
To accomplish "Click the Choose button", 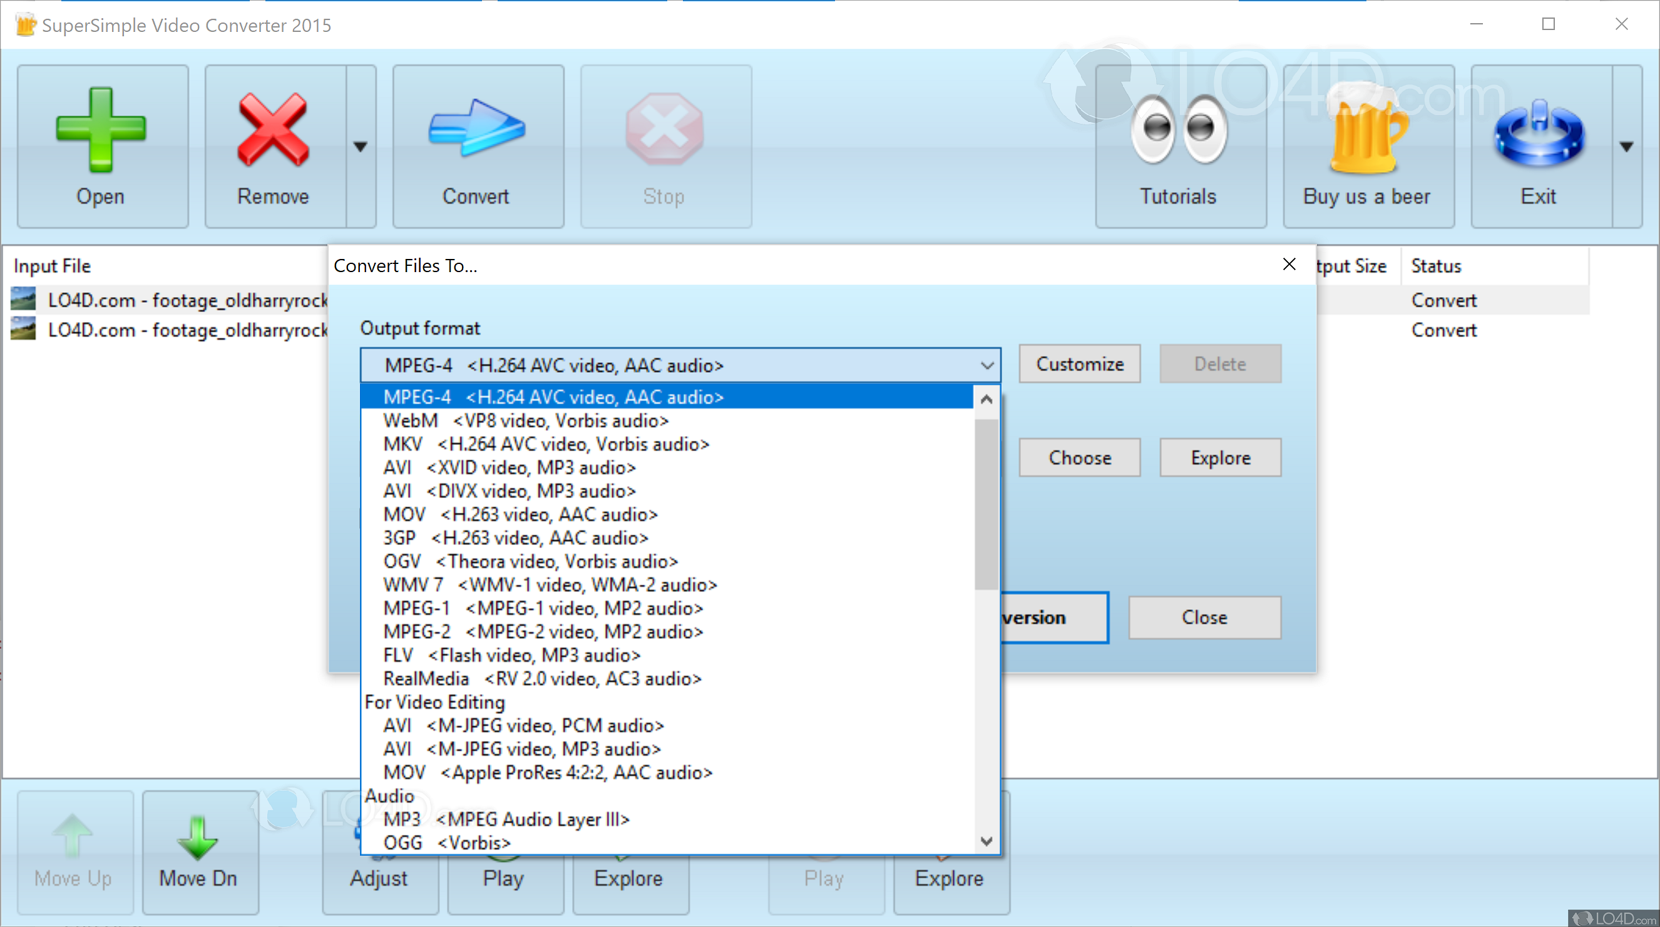I will (1079, 458).
